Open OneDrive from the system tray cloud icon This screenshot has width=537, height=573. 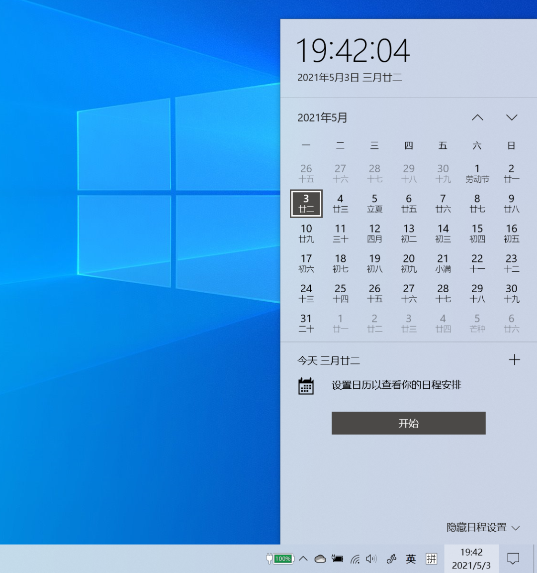pyautogui.click(x=321, y=559)
